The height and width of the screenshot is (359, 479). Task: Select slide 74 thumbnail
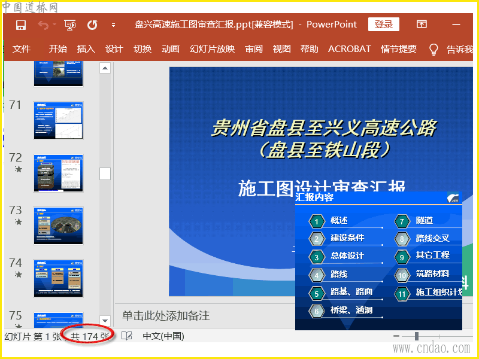(x=58, y=278)
